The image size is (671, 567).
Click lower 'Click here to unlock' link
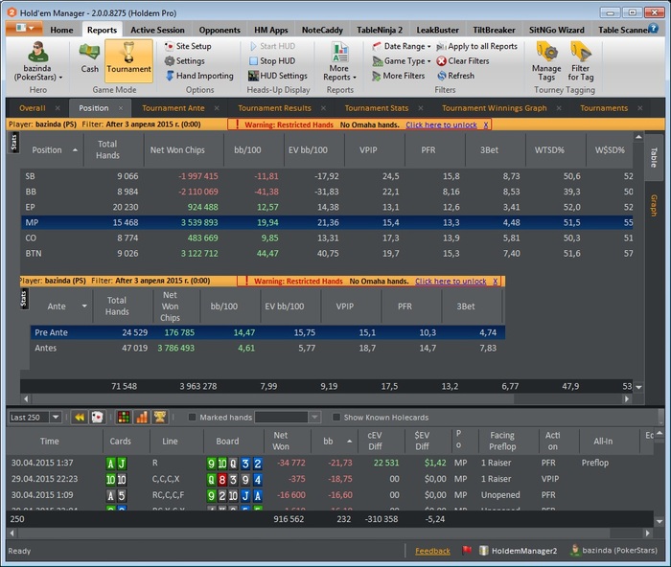(x=451, y=282)
